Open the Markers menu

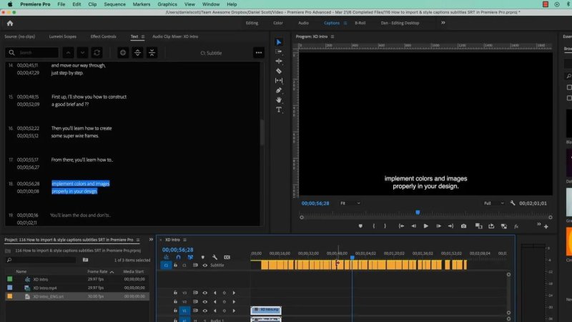pyautogui.click(x=141, y=4)
